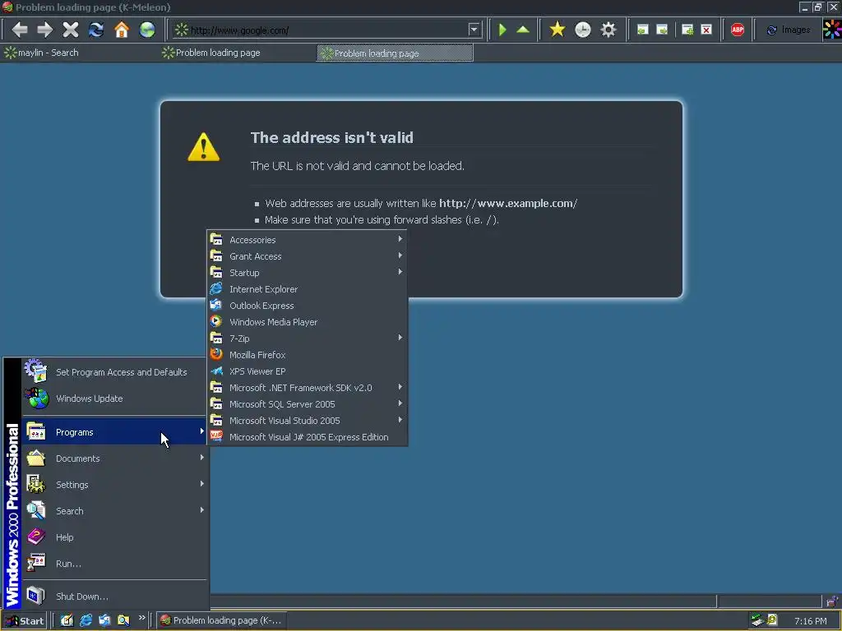Go back with the Back arrow
Screen dimensions: 842x631
click(20, 30)
